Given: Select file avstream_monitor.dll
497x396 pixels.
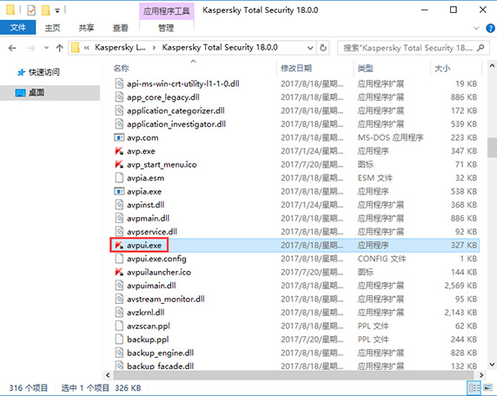Looking at the screenshot, I should point(166,299).
